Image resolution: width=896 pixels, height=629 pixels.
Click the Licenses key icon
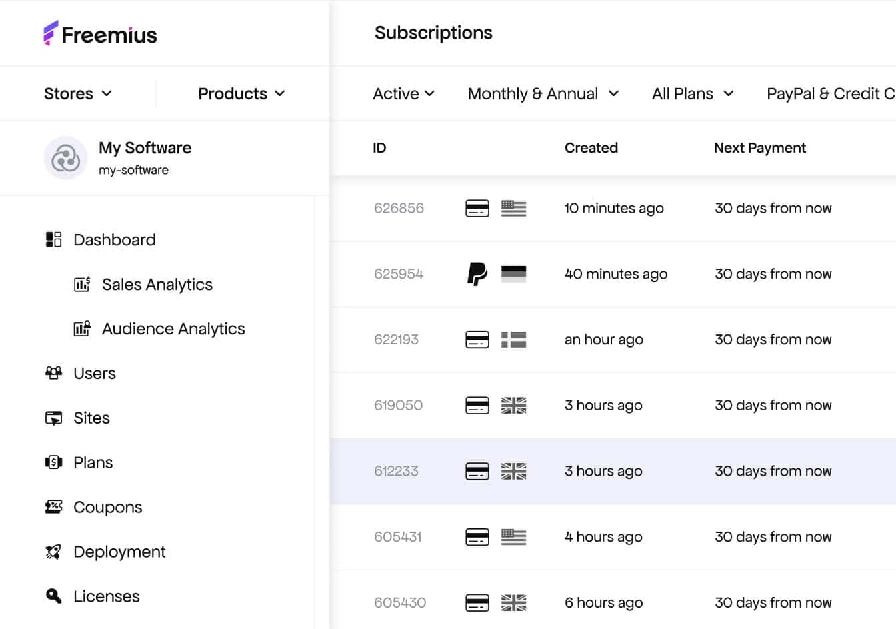(x=53, y=596)
